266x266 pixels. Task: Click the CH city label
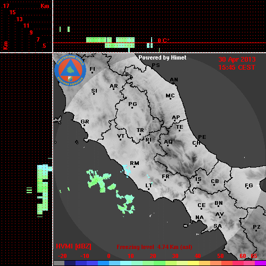196,143
